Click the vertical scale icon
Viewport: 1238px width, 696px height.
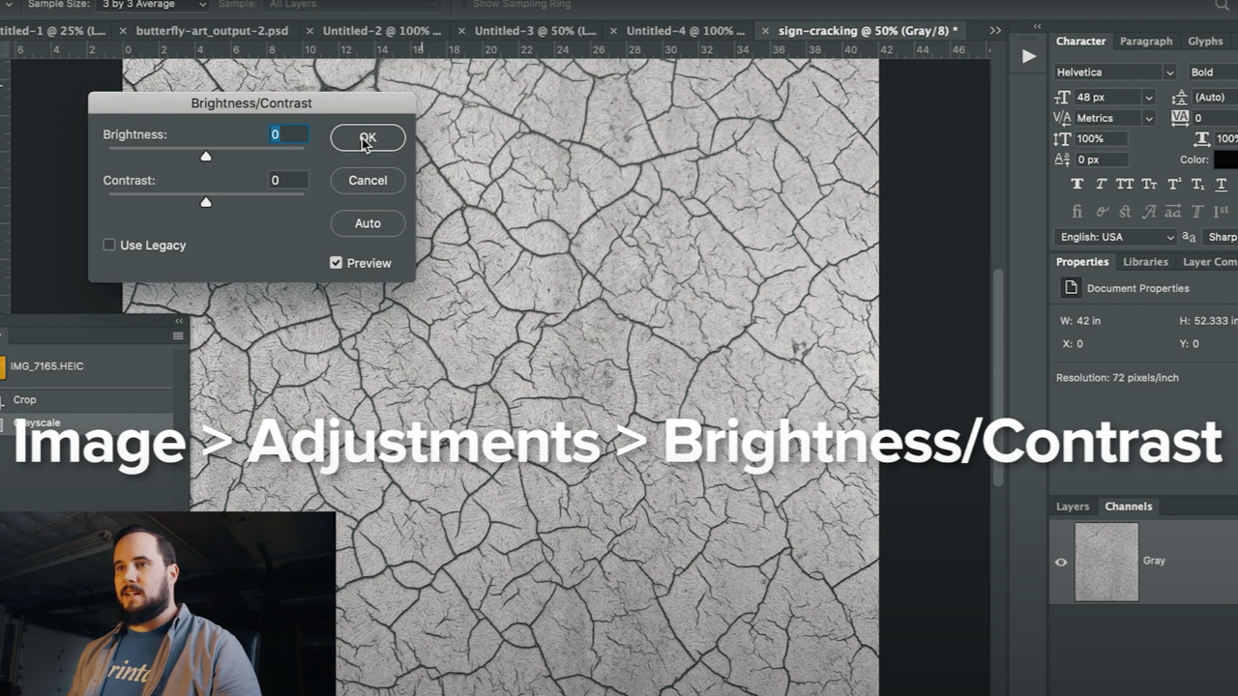[1062, 139]
